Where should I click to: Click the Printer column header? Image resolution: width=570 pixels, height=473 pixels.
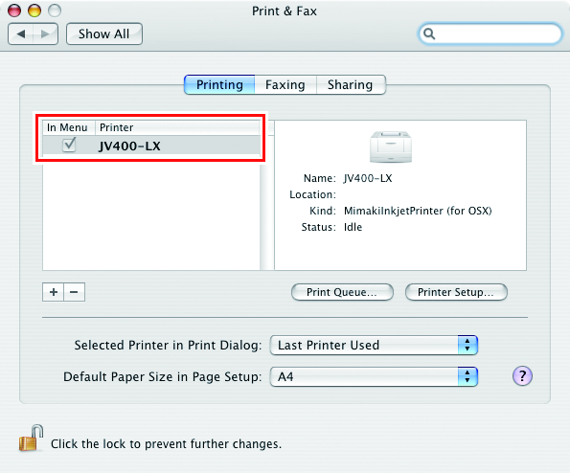(x=177, y=127)
